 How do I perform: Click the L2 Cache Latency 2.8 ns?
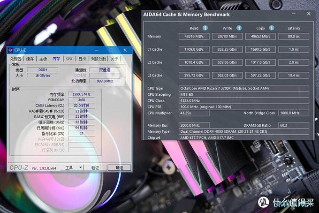click(x=294, y=62)
